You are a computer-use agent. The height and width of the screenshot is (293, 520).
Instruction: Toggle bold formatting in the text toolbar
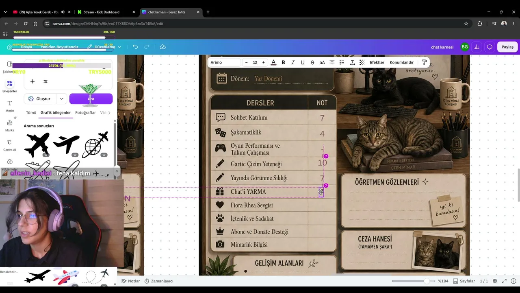point(283,62)
